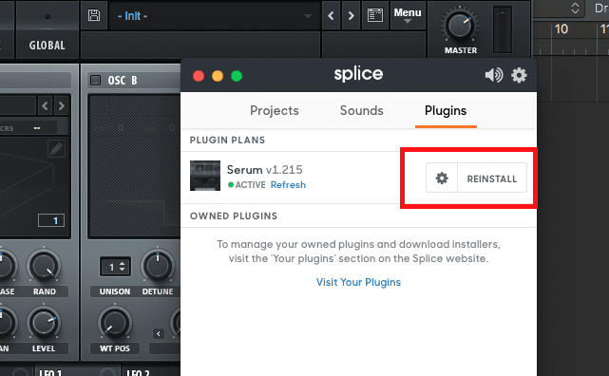The height and width of the screenshot is (376, 609).
Task: Switch to the Sounds tab in Splice
Action: point(362,110)
